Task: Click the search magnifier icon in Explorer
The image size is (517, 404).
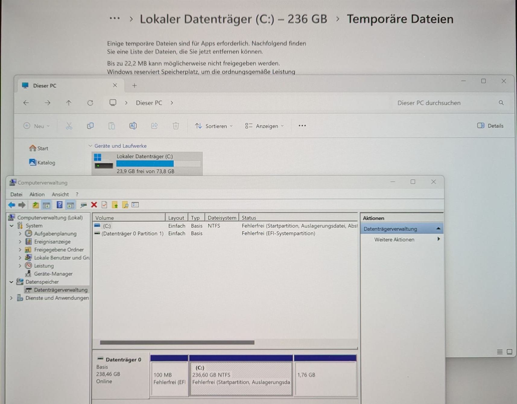Action: tap(501, 103)
